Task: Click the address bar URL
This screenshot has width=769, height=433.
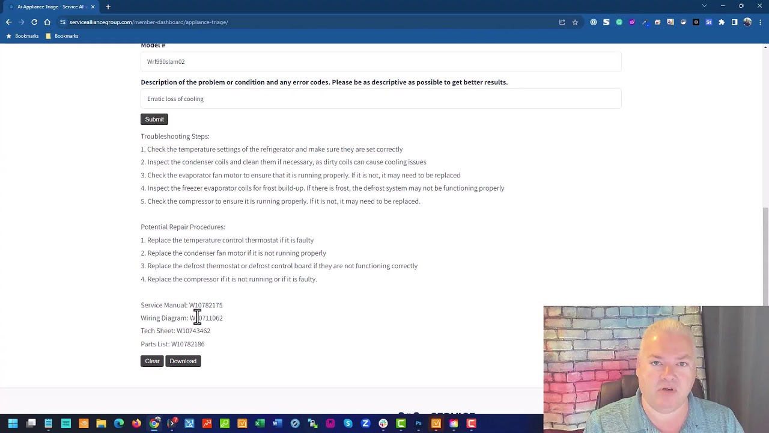Action: click(148, 22)
